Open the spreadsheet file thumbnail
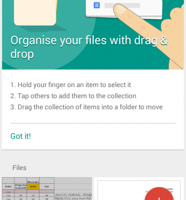The width and height of the screenshot is (186, 200). coord(47,189)
